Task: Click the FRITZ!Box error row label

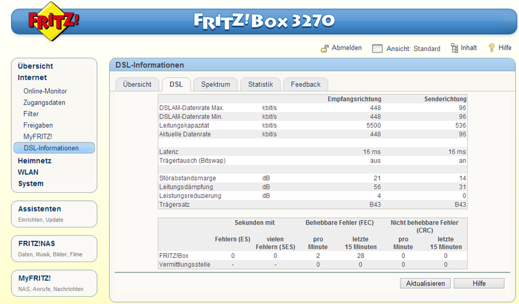Action: (x=174, y=256)
